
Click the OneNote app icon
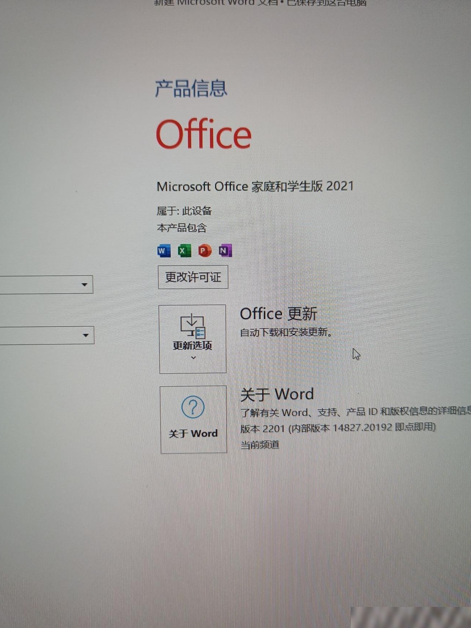coord(225,251)
